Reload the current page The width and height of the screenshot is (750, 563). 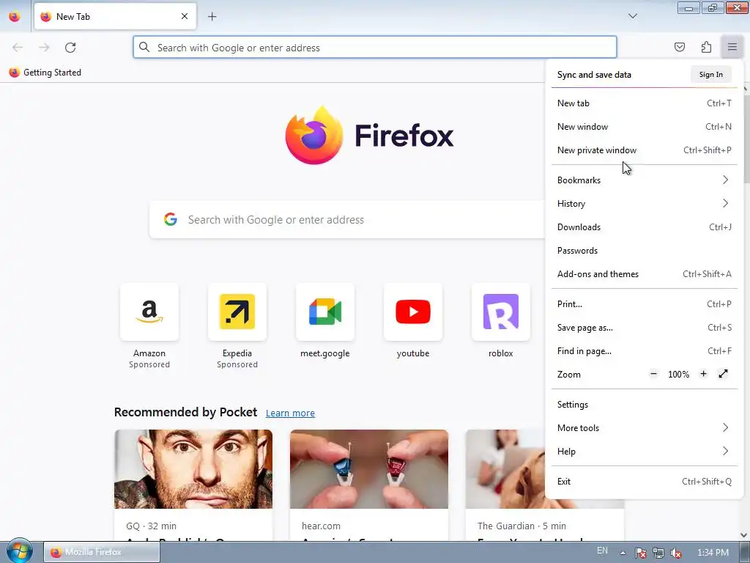[70, 48]
